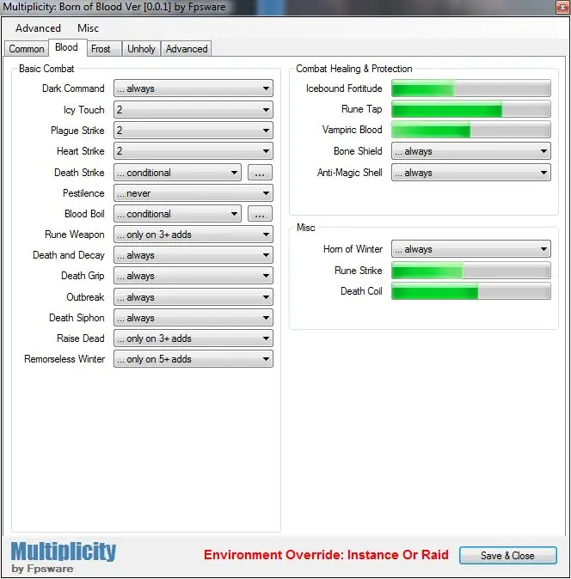Set the Vampiric Blood slider bar
Image resolution: width=571 pixels, height=579 pixels.
(x=471, y=130)
